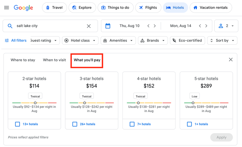Expand the Amenities filter dropdown
242x147 pixels.
tap(118, 40)
